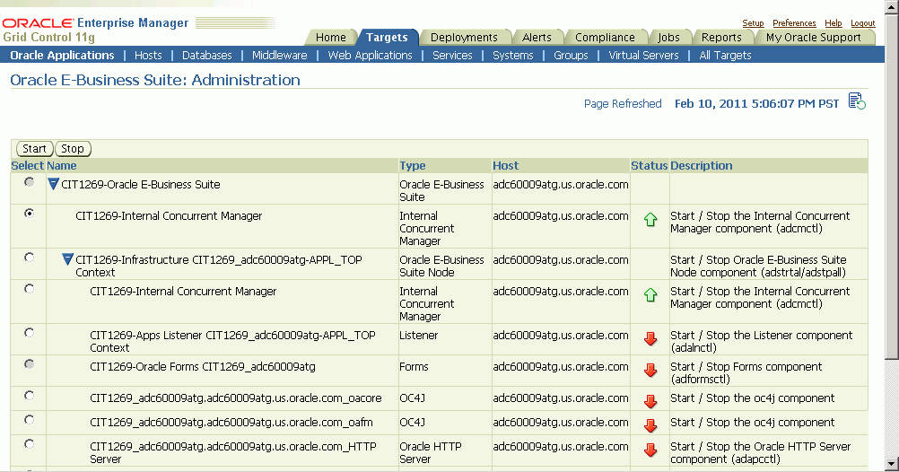Click up status arrow for first Internal Concurrent Manager

(650, 219)
